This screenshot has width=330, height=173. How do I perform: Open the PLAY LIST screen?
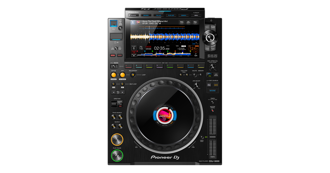pyautogui.click(x=171, y=15)
